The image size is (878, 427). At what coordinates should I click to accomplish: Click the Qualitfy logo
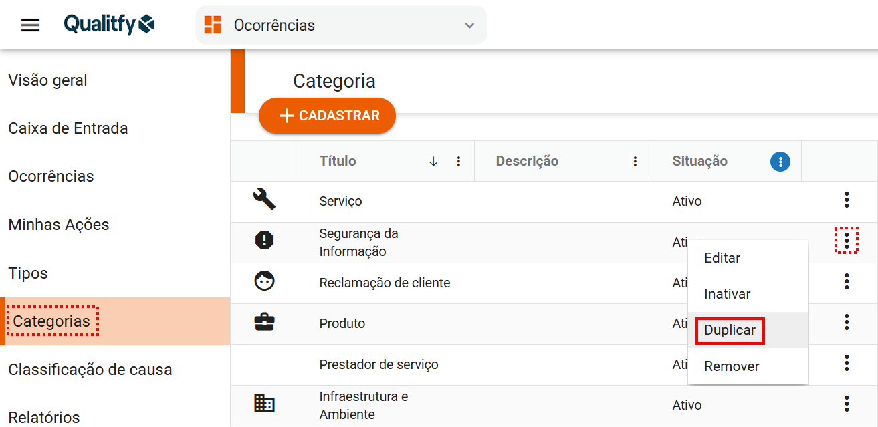point(109,25)
